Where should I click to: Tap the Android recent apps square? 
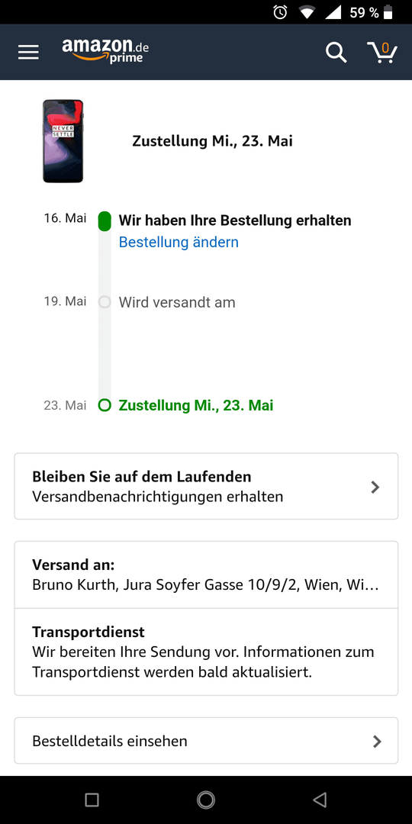point(92,800)
